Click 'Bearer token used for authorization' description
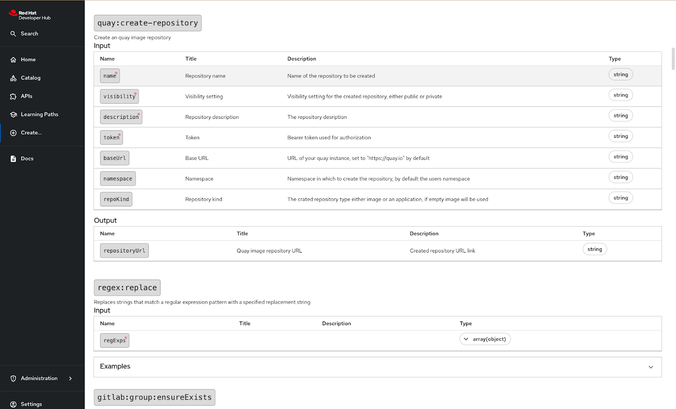Image resolution: width=676 pixels, height=409 pixels. click(329, 137)
